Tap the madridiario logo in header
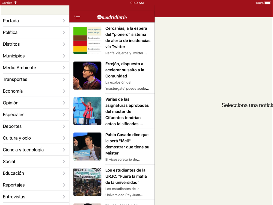This screenshot has width=273, height=205. [112, 17]
